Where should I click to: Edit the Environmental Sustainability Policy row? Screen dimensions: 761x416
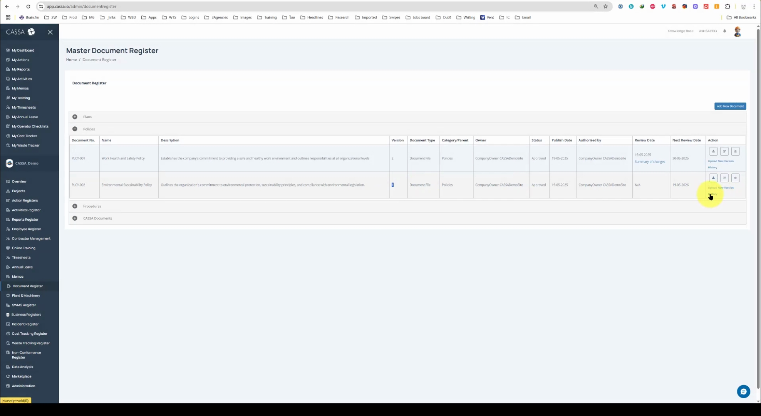[724, 178]
